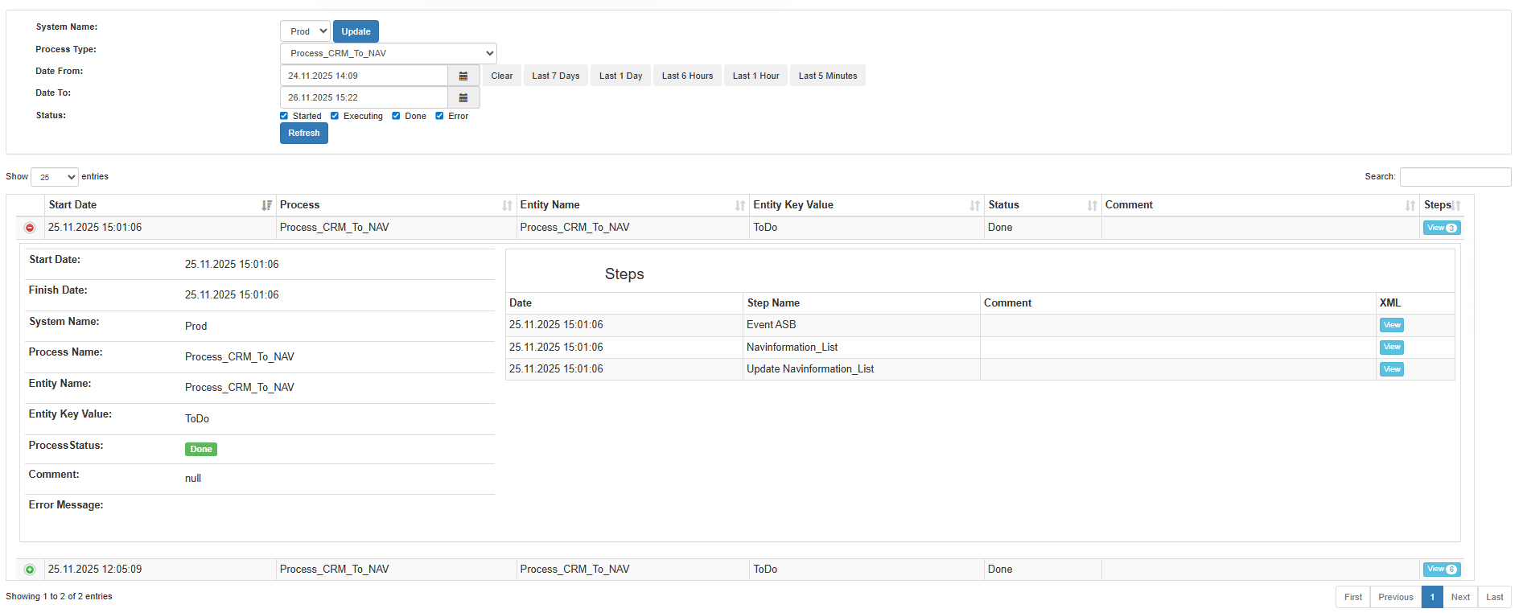1523x613 pixels.
Task: View steps for the 15:01:06 process row
Action: [x=1442, y=228]
